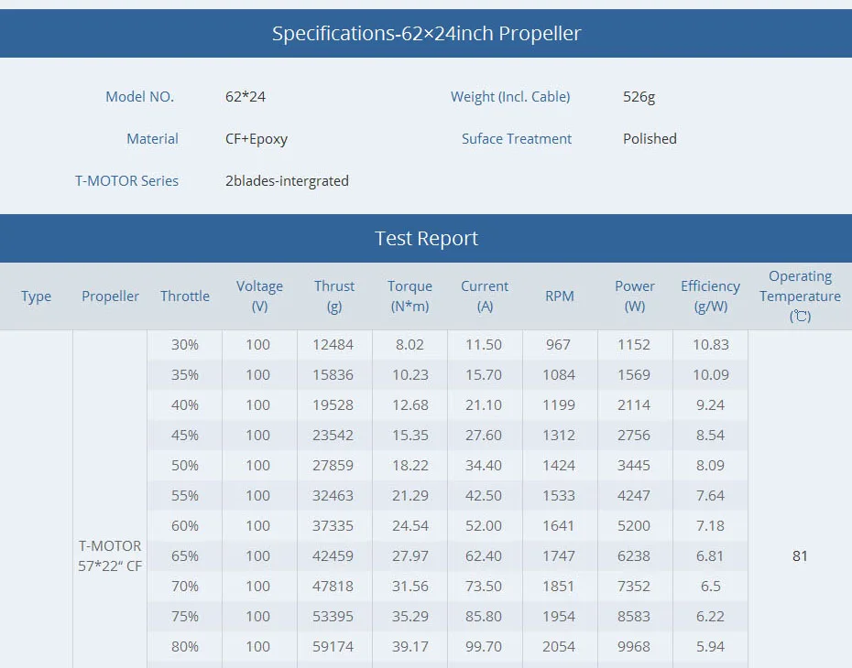Click the Material label
Image resolution: width=852 pixels, height=668 pixels.
tap(152, 139)
